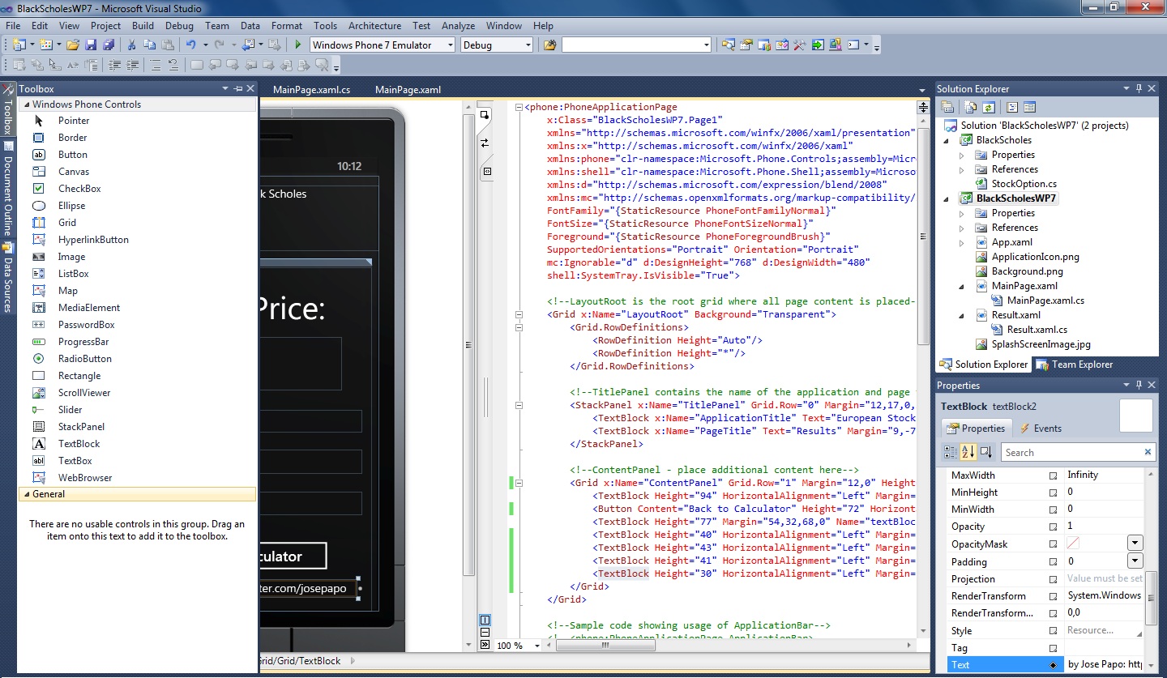Collapse the Result.xaml tree node
The image size is (1167, 678).
click(x=962, y=315)
